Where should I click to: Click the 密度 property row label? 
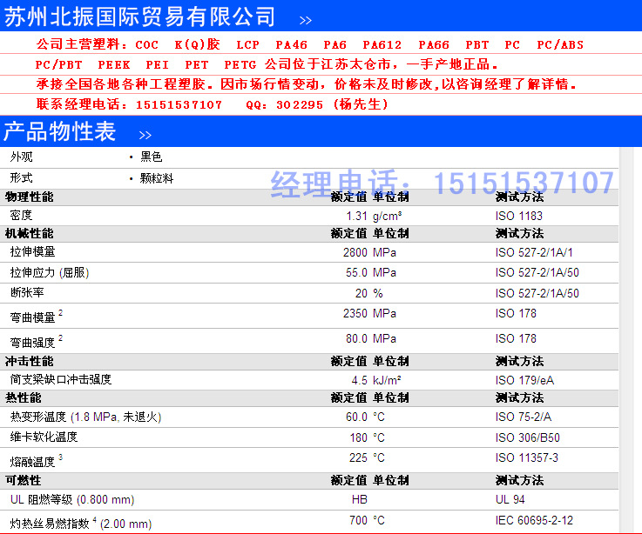(x=21, y=215)
